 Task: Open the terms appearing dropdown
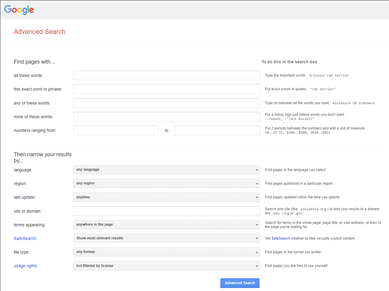pyautogui.click(x=166, y=225)
